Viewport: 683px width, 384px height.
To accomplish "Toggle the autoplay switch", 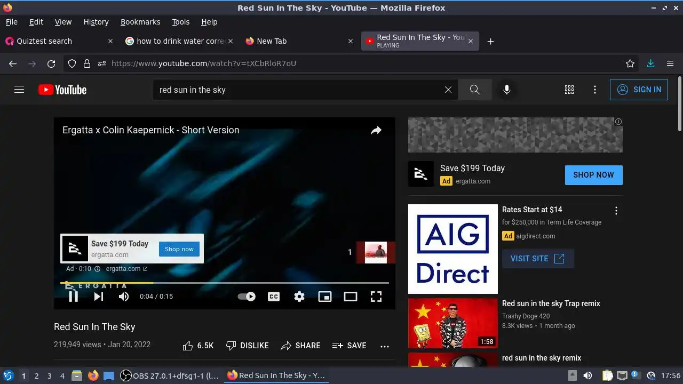I will tap(247, 297).
